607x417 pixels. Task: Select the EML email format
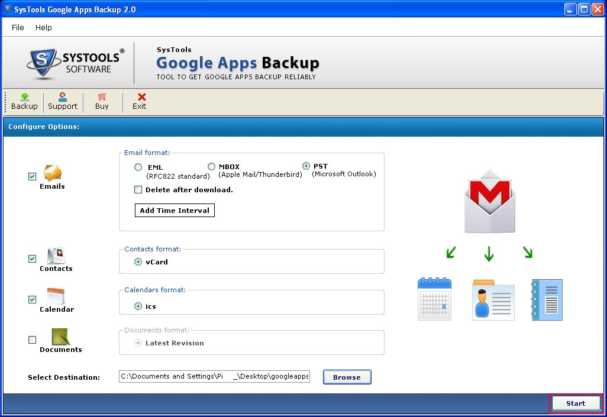138,167
